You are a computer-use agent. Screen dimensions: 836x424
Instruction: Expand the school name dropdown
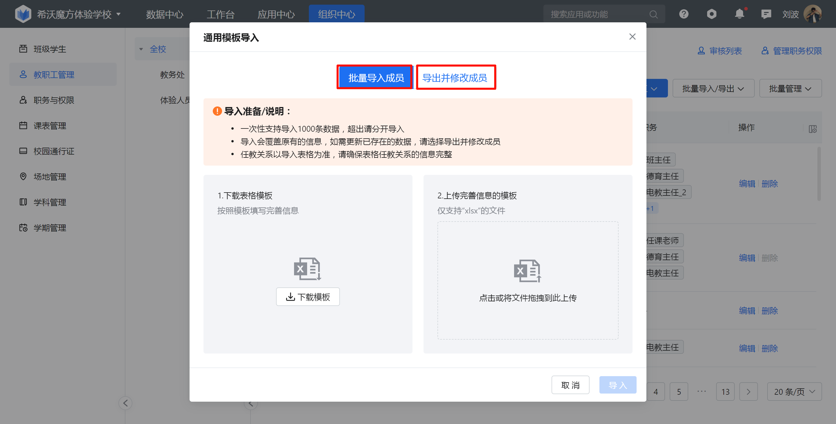(119, 14)
